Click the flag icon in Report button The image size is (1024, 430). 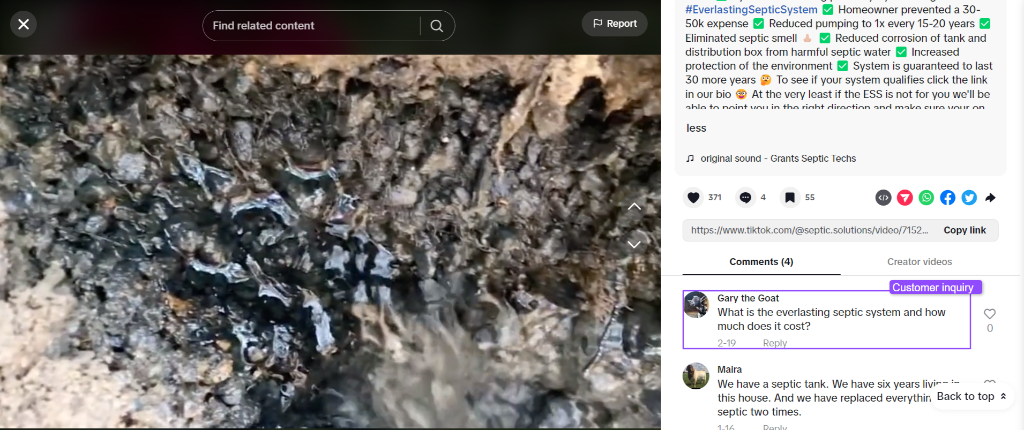pos(597,24)
